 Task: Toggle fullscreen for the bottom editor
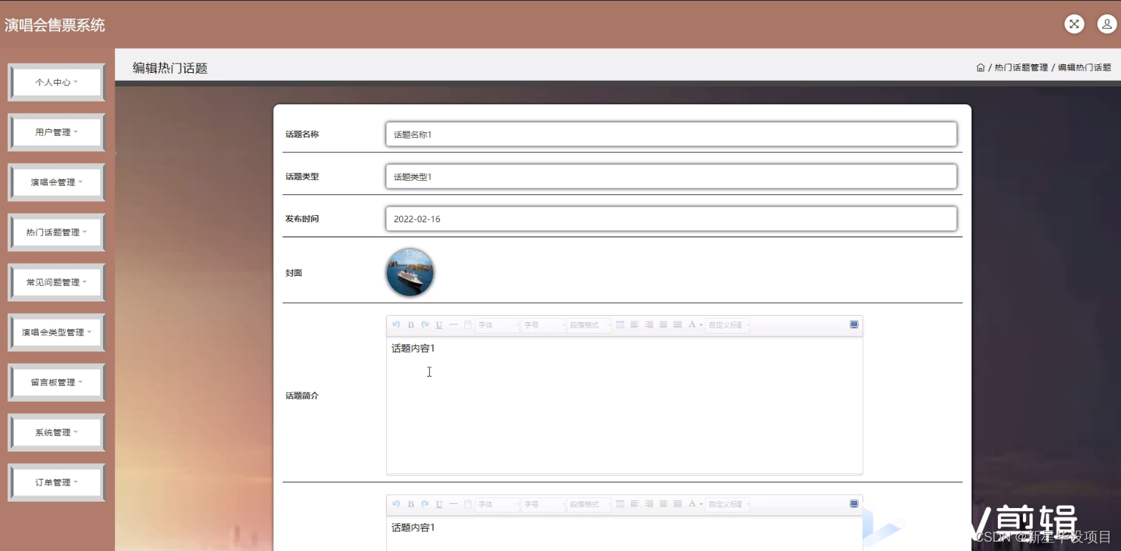click(x=853, y=504)
